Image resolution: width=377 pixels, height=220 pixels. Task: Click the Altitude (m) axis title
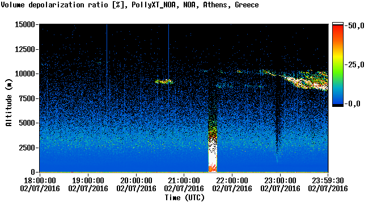pos(9,102)
